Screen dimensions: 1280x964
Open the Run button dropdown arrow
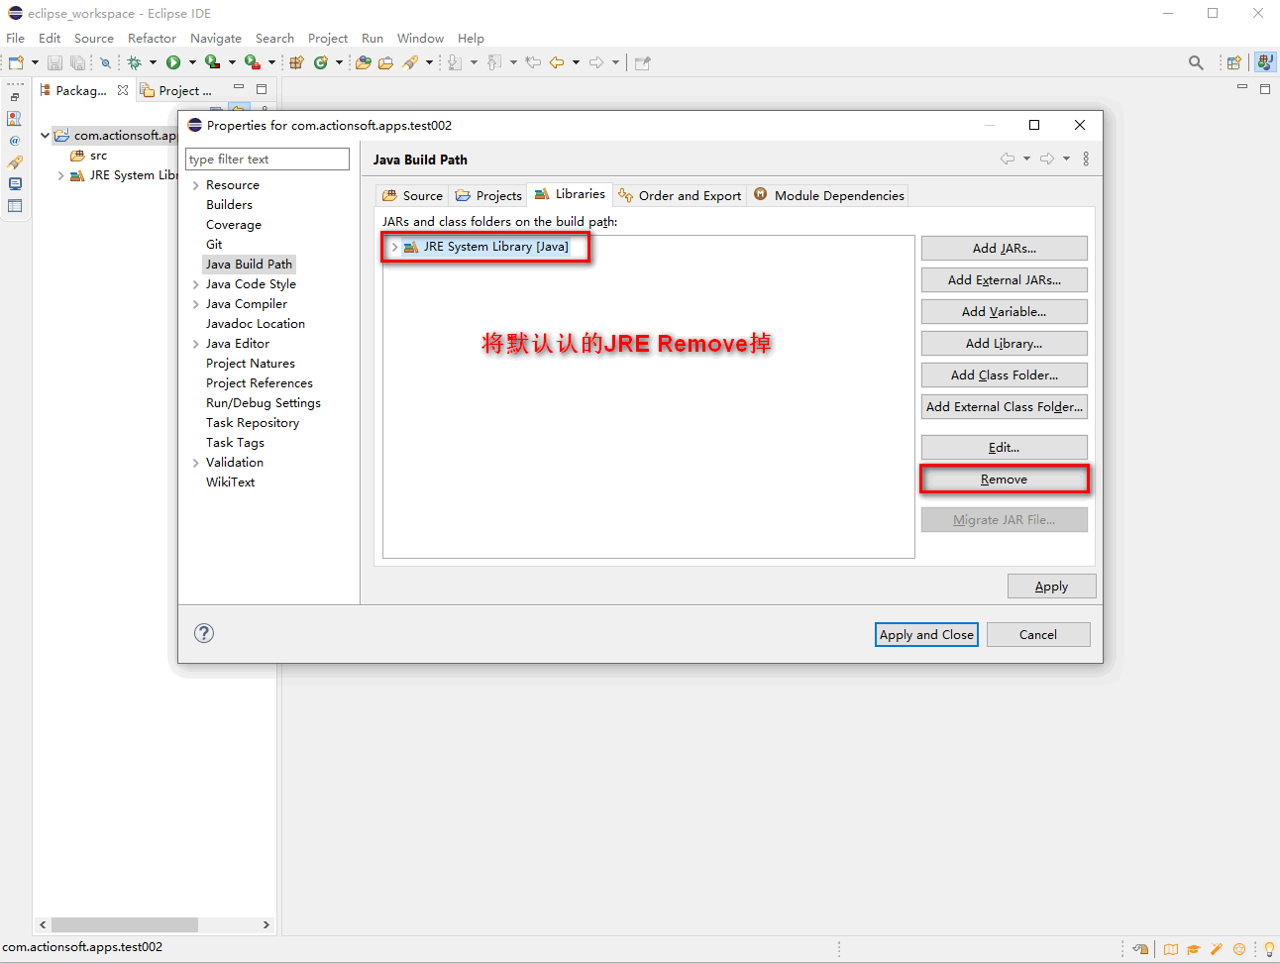click(x=192, y=62)
